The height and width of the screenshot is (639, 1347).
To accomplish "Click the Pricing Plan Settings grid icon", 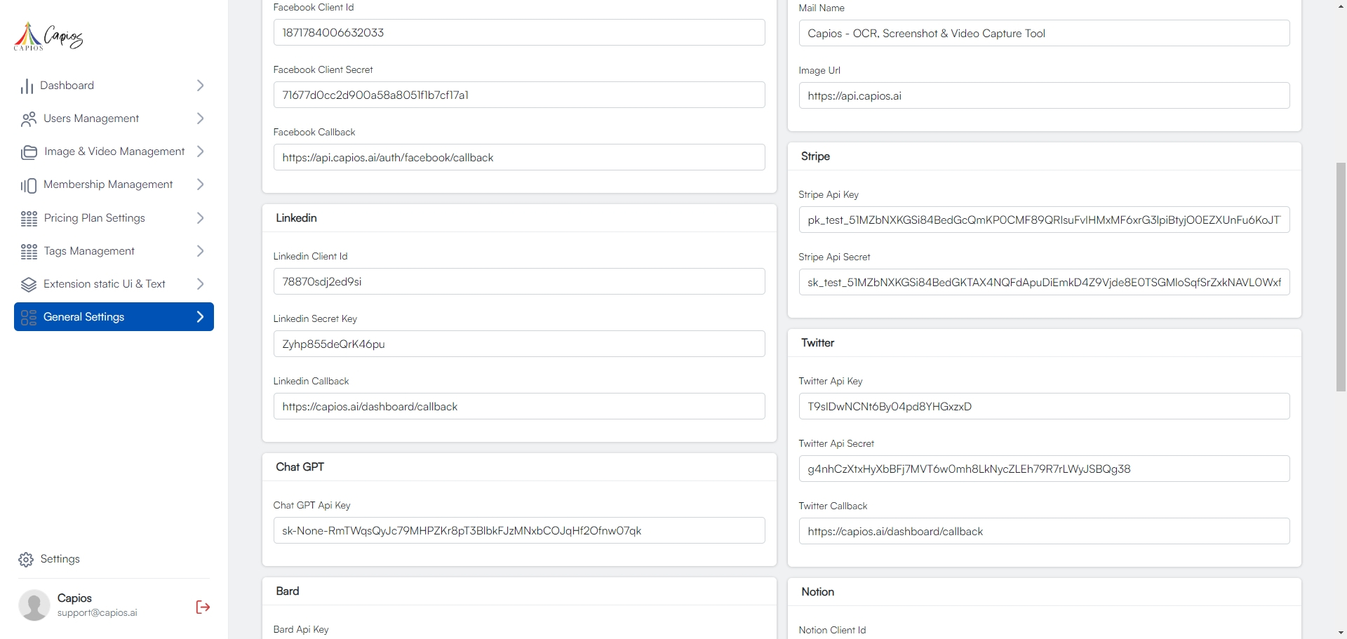I will [x=29, y=219].
